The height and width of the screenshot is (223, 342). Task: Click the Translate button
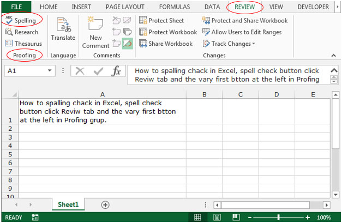(x=63, y=29)
